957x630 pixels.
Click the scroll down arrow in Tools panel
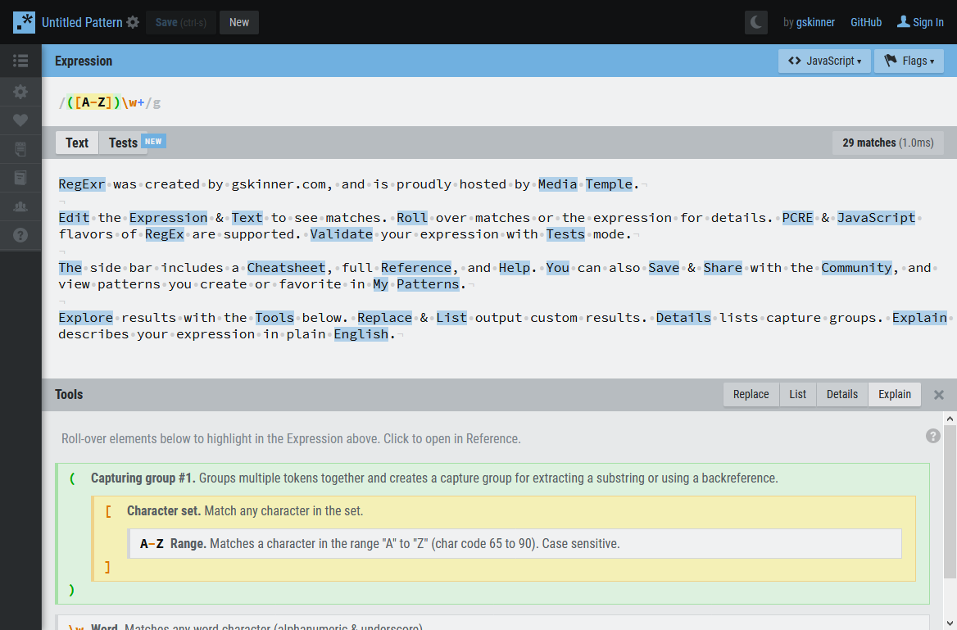950,623
